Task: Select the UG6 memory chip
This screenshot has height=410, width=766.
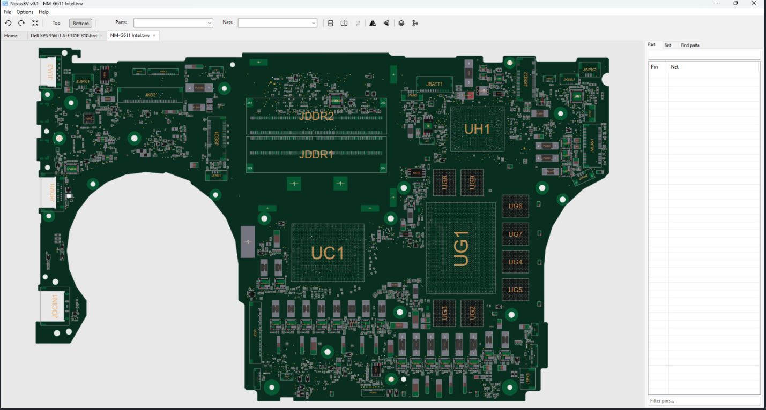Action: [x=515, y=206]
